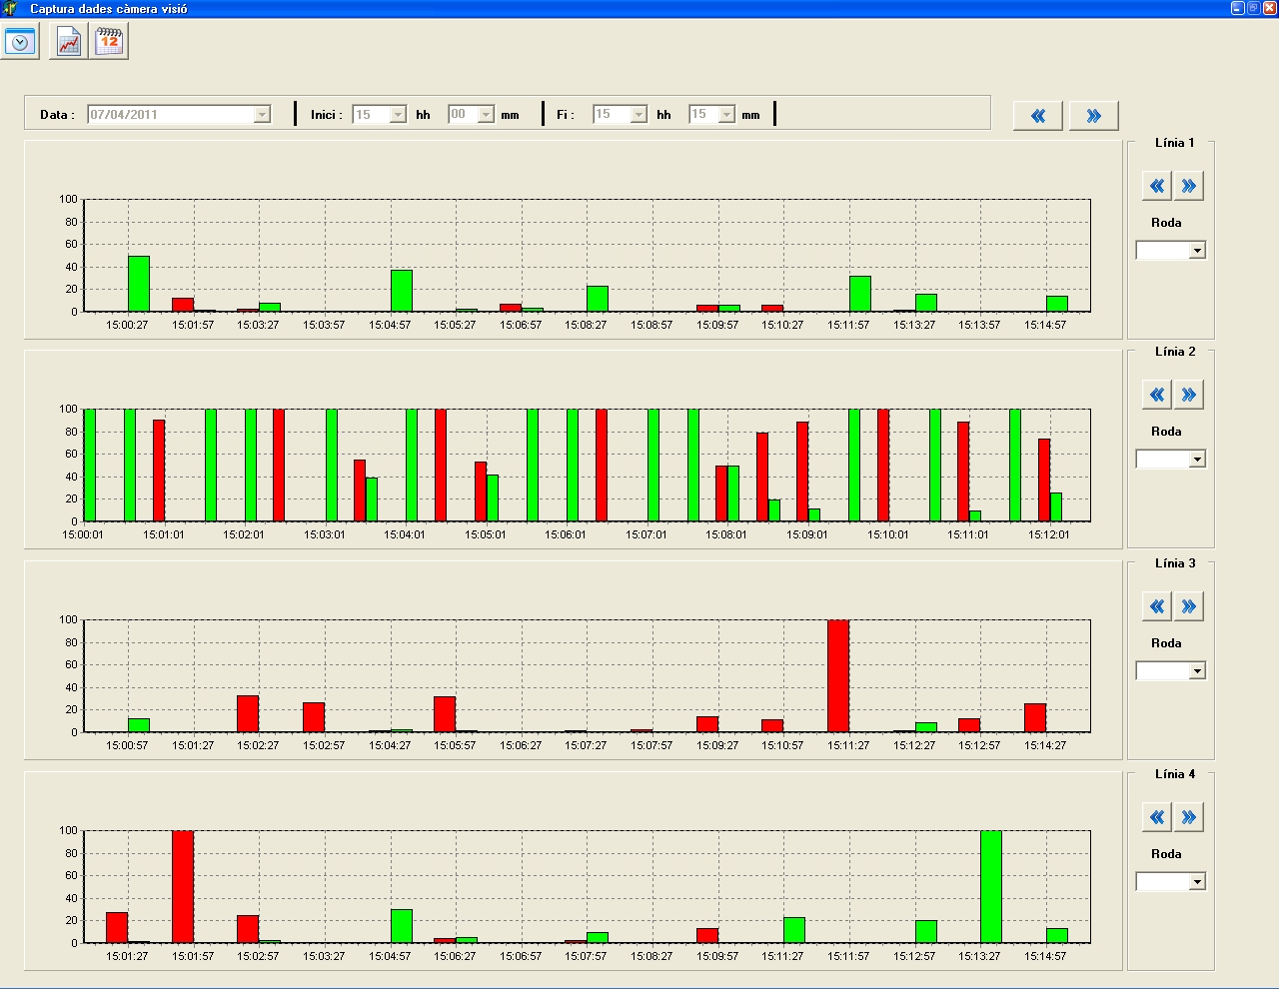Move Línia 2 chart forward

1189,395
